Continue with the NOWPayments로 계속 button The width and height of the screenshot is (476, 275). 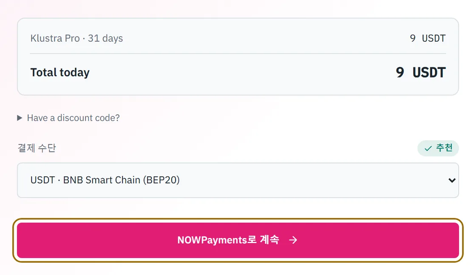point(238,241)
